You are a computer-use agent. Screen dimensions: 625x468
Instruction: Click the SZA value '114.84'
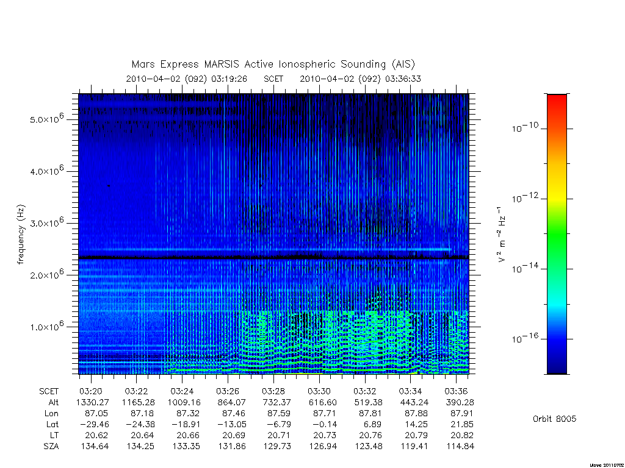point(460,447)
